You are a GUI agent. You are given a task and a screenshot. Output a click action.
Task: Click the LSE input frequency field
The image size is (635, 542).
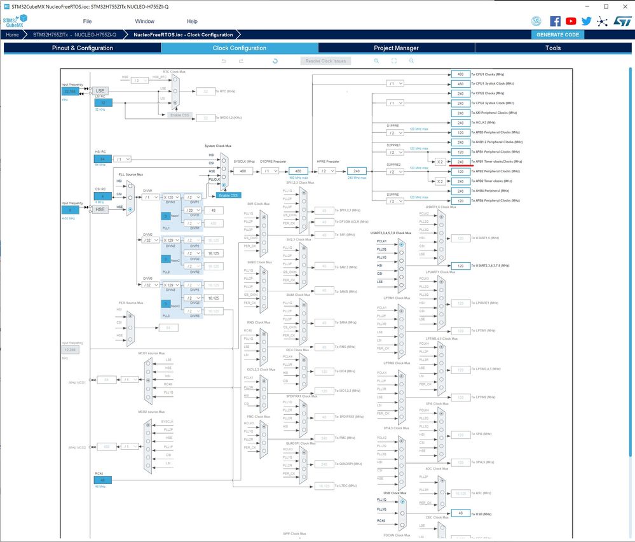point(71,91)
